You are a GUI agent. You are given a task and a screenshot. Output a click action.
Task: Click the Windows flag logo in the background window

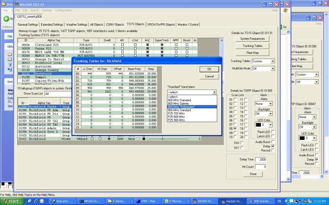285,11
